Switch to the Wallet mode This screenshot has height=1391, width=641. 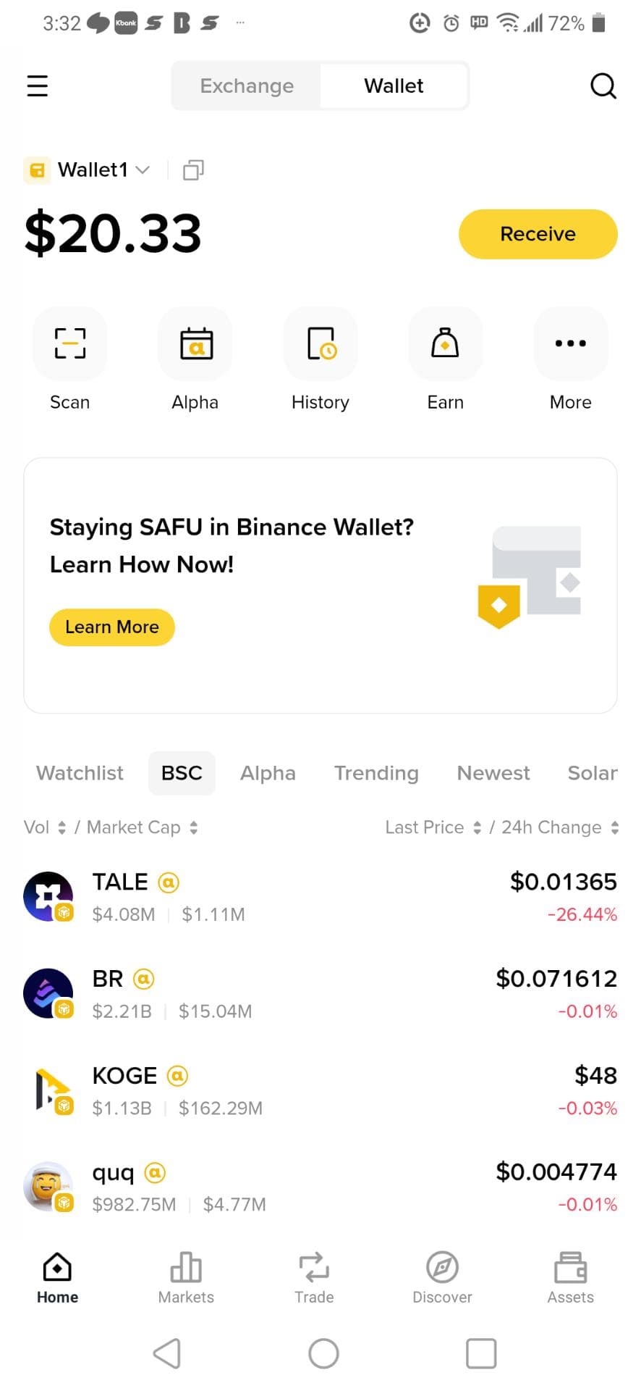(x=394, y=85)
